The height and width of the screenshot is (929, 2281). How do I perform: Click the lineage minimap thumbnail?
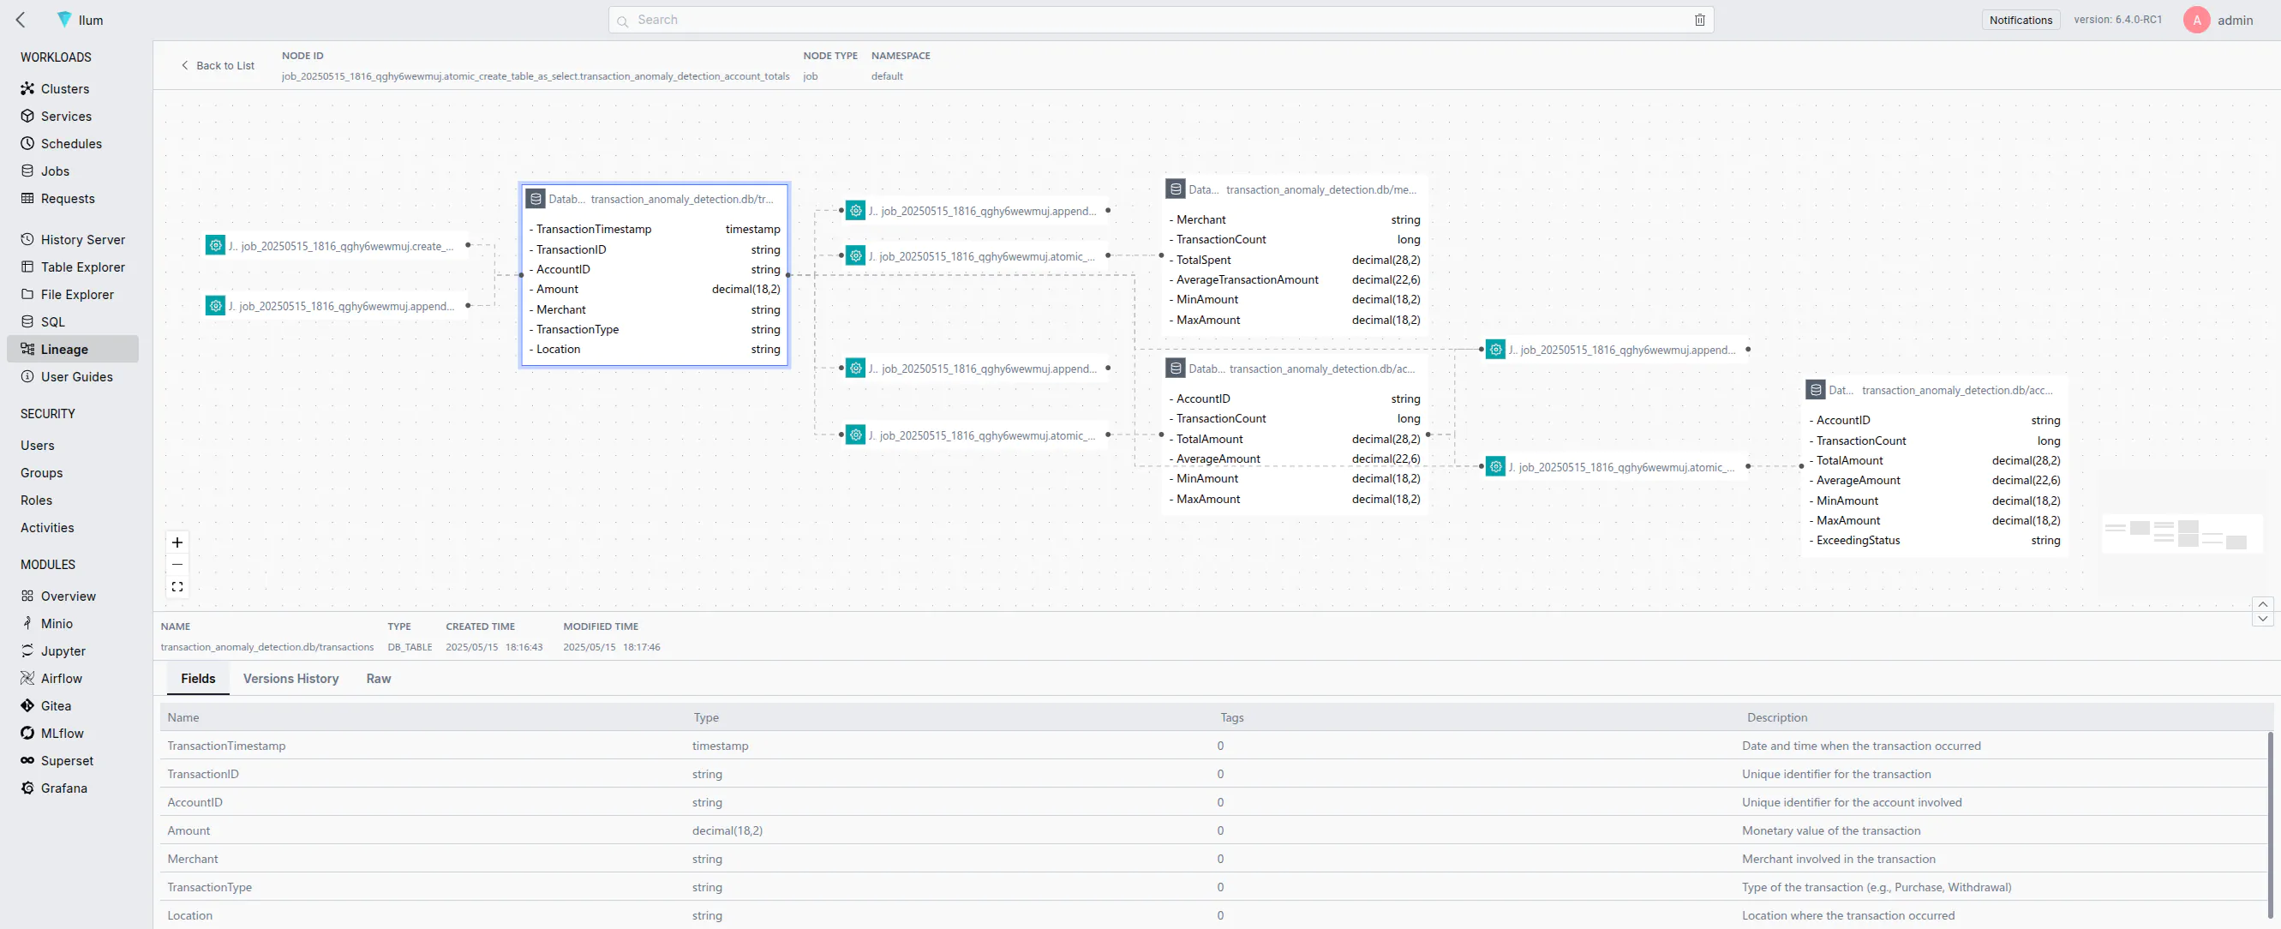2182,533
